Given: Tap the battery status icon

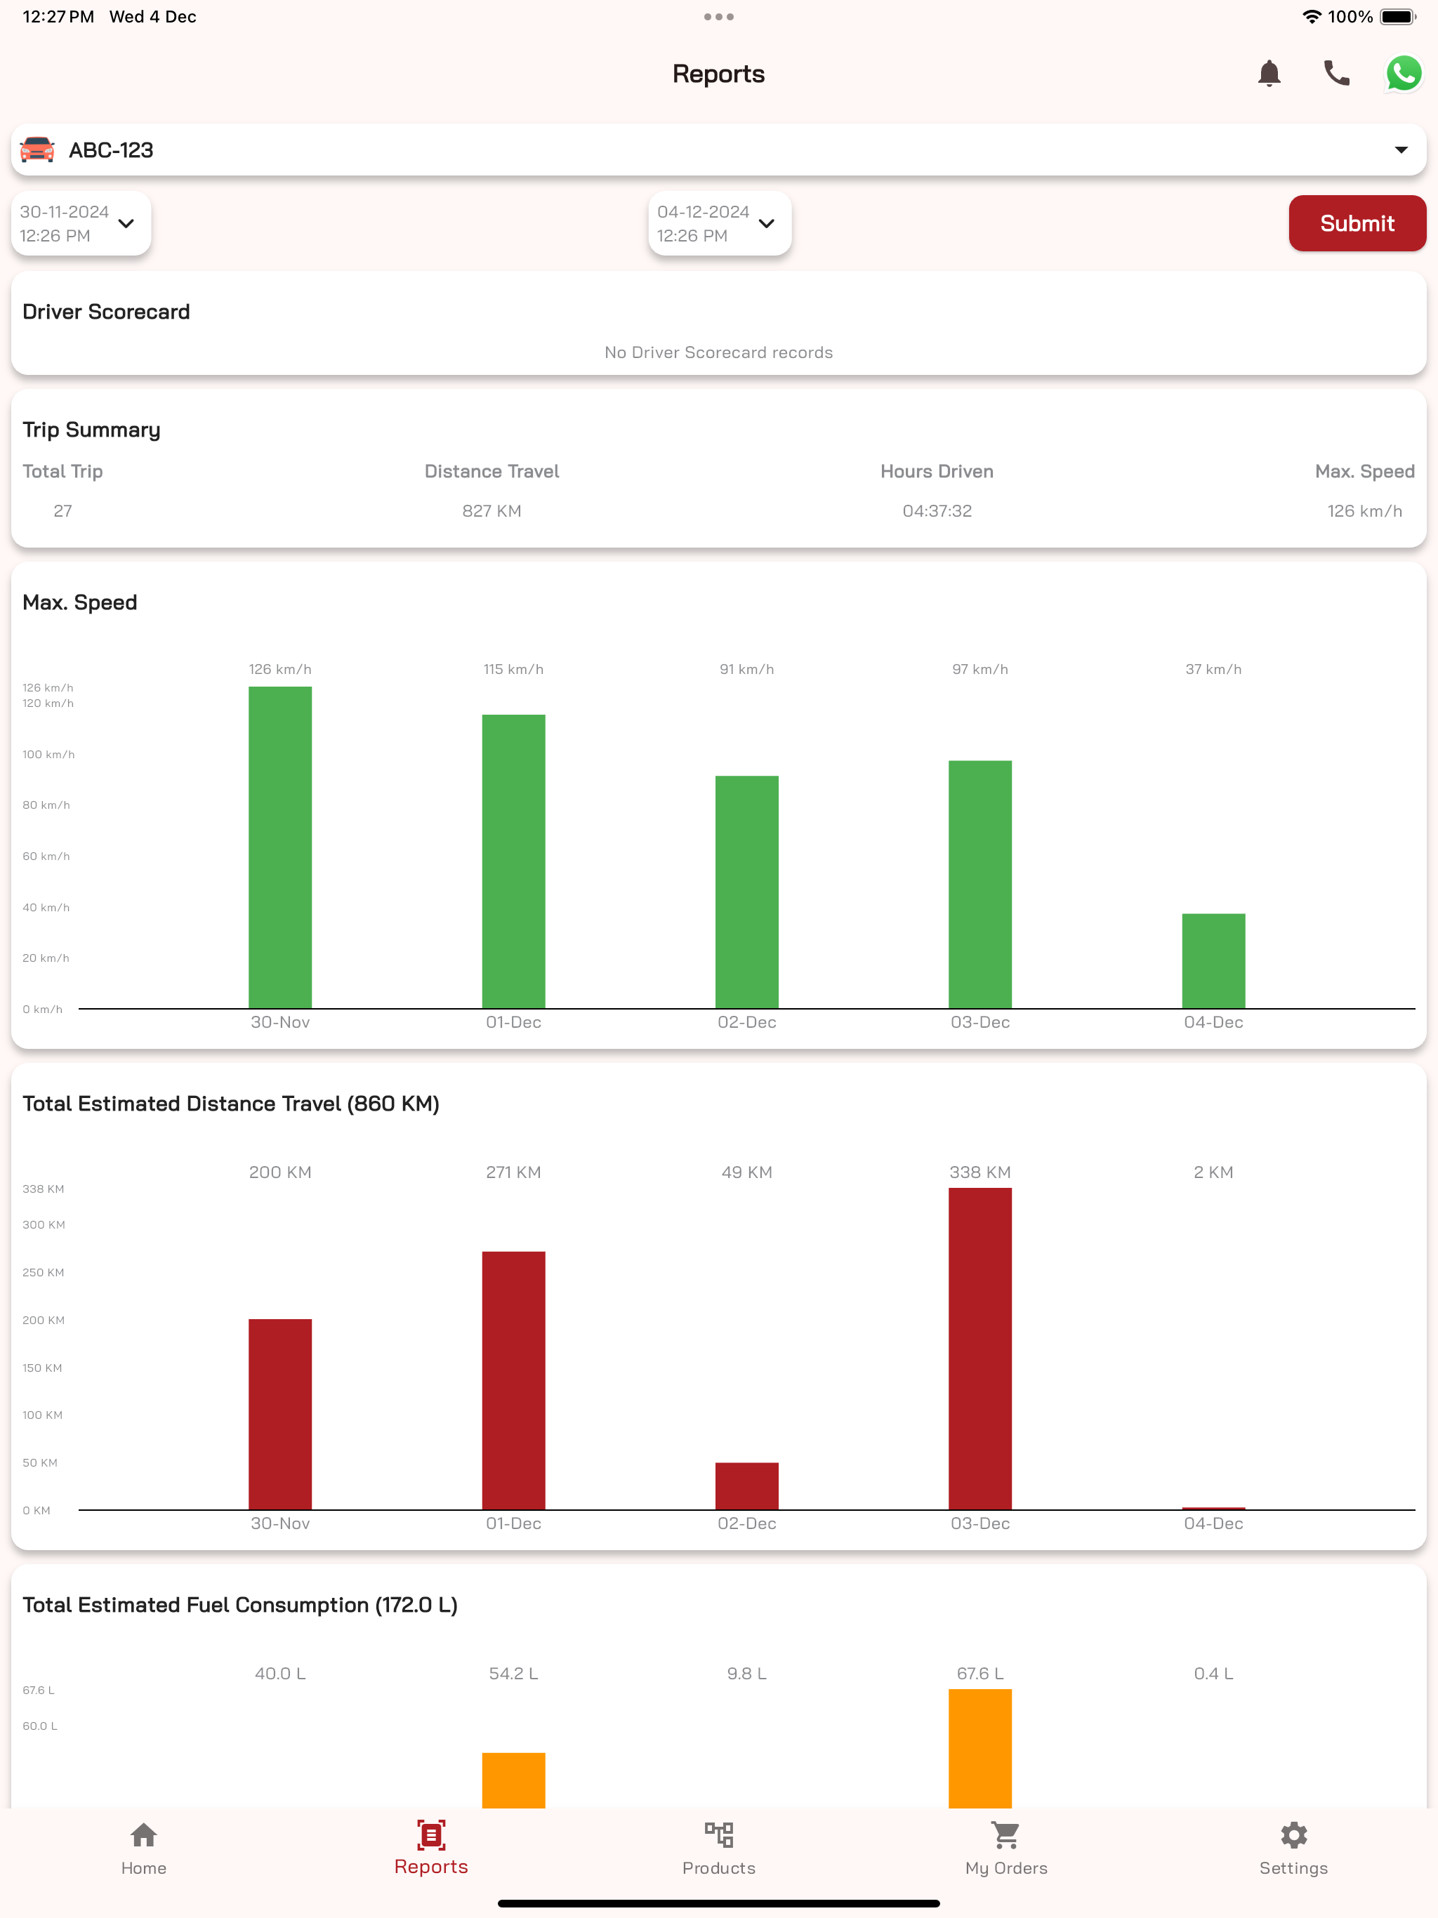Looking at the screenshot, I should [x=1398, y=16].
